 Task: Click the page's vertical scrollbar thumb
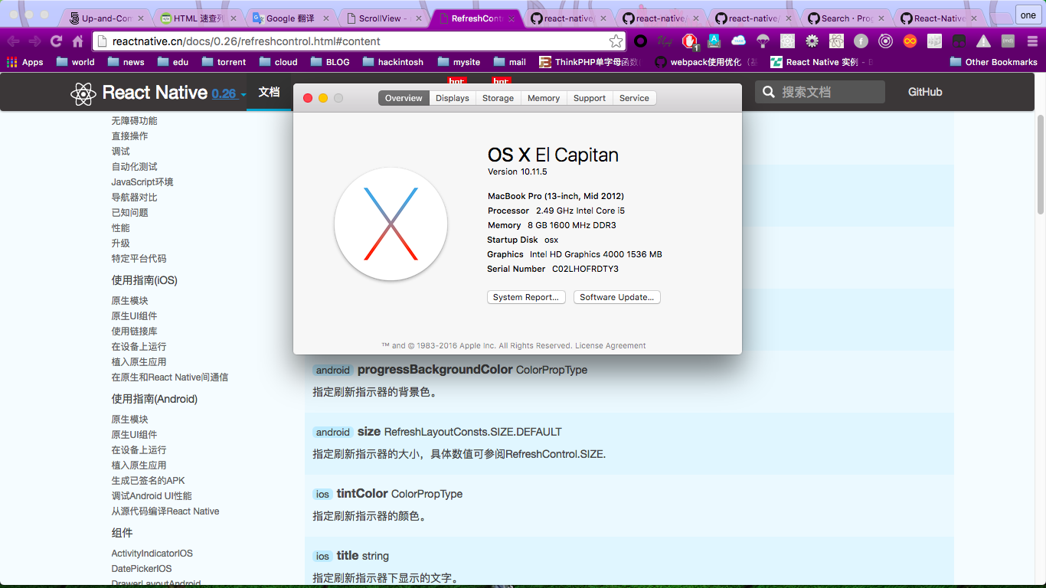[1041, 165]
